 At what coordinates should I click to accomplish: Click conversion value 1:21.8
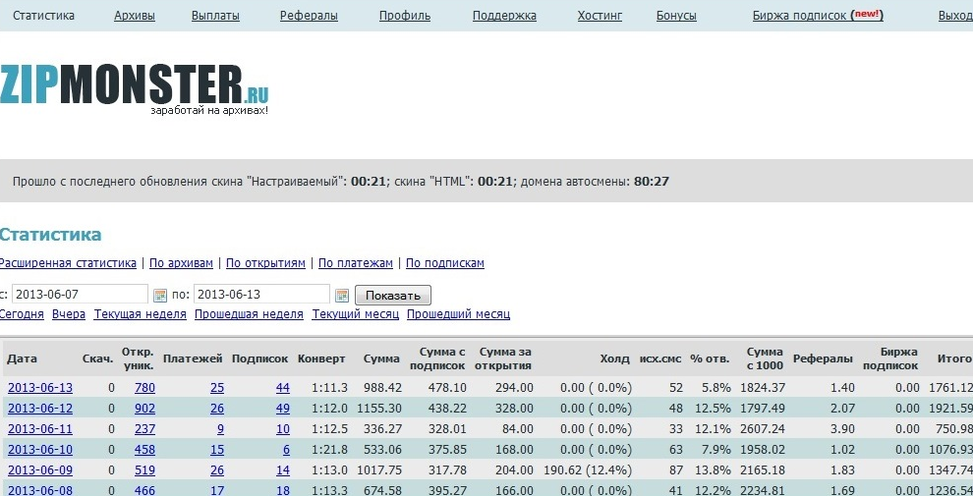coord(329,449)
